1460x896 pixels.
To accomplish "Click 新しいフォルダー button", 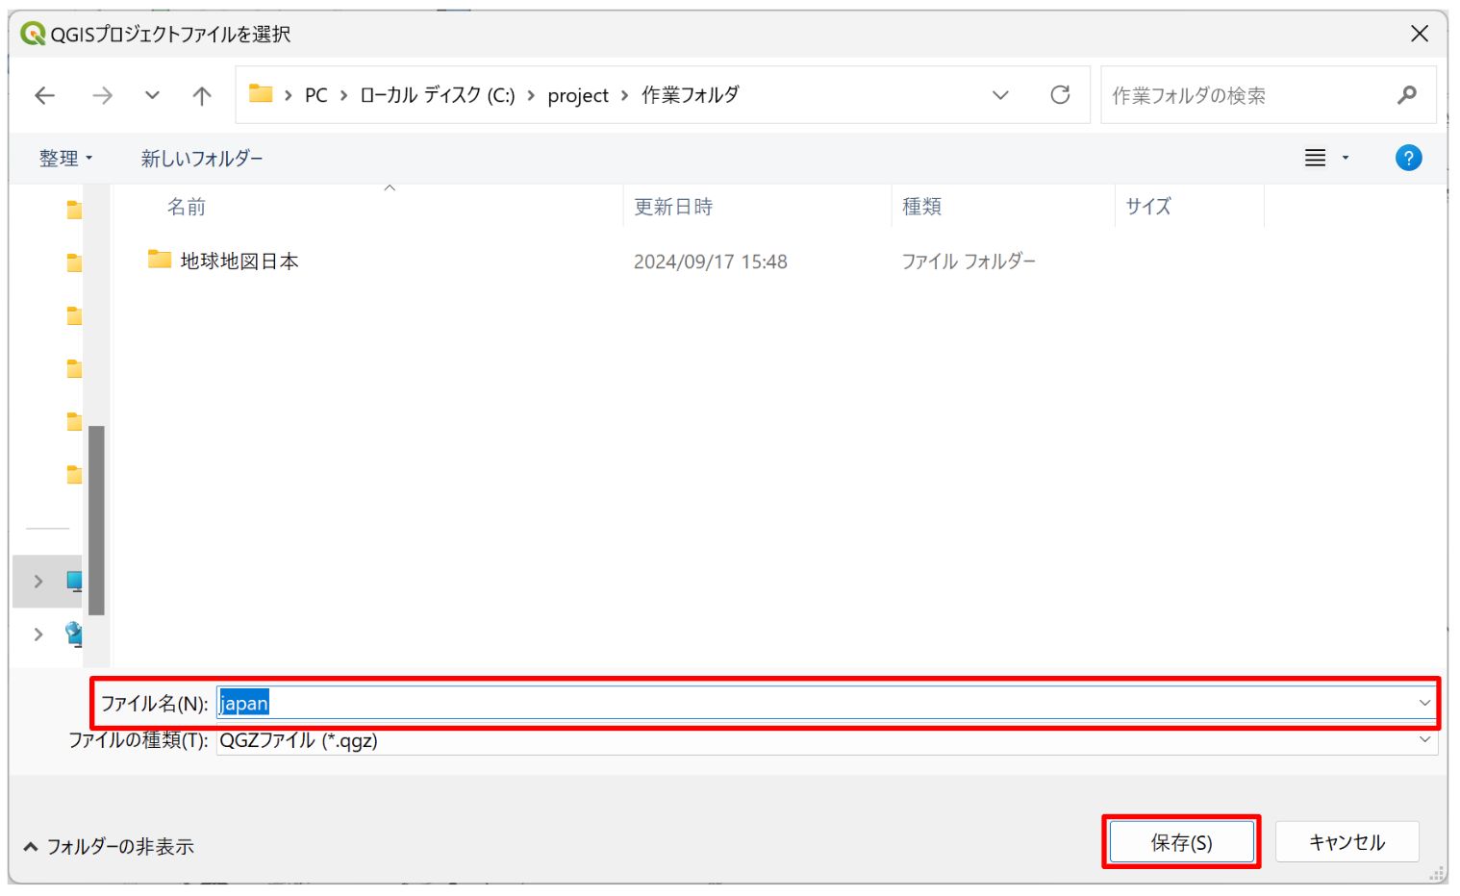I will tap(202, 158).
